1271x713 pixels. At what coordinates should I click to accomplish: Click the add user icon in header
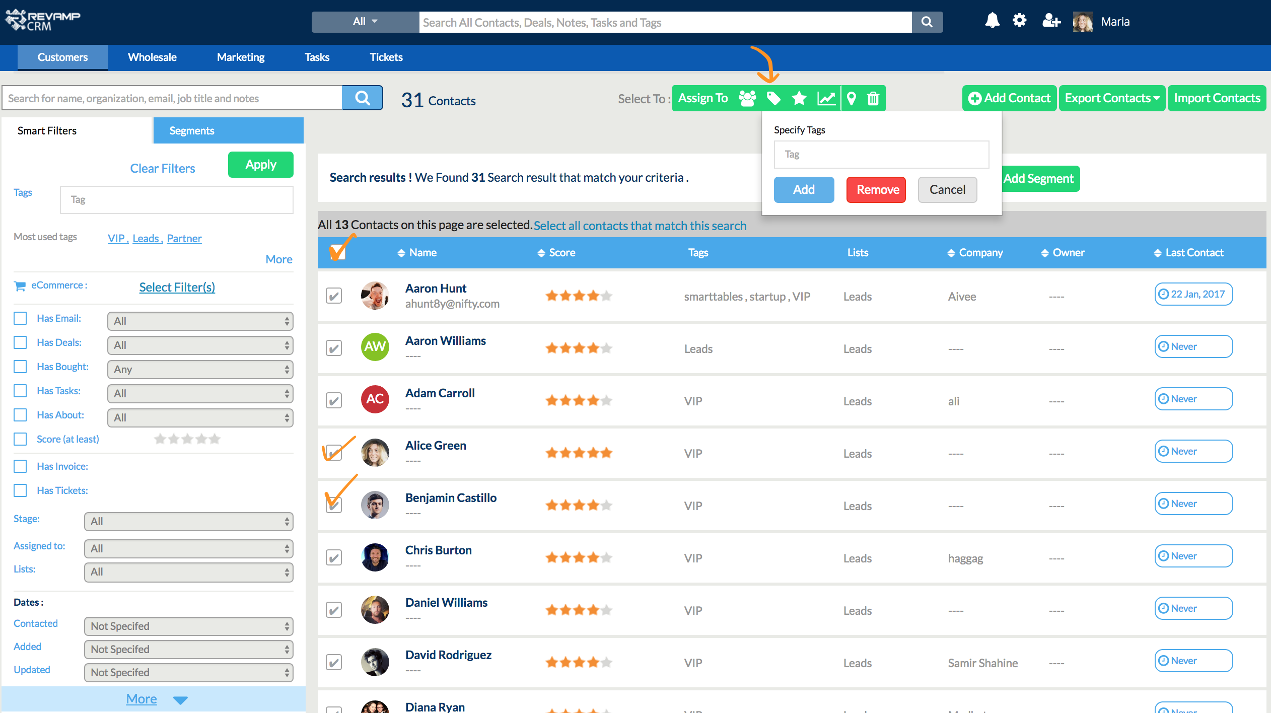click(1051, 21)
